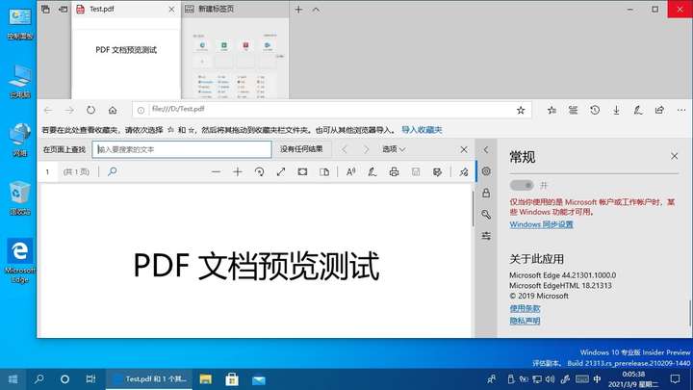693x390 pixels.
Task: Select the 回收站 desktop icon
Action: (19, 198)
